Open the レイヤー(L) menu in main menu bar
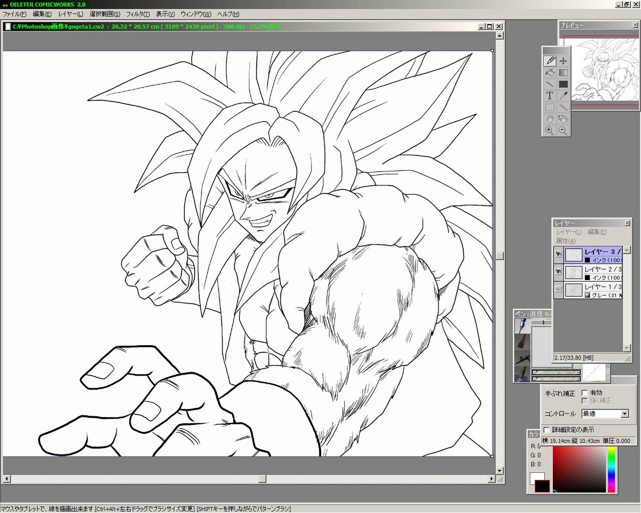 coord(71,14)
